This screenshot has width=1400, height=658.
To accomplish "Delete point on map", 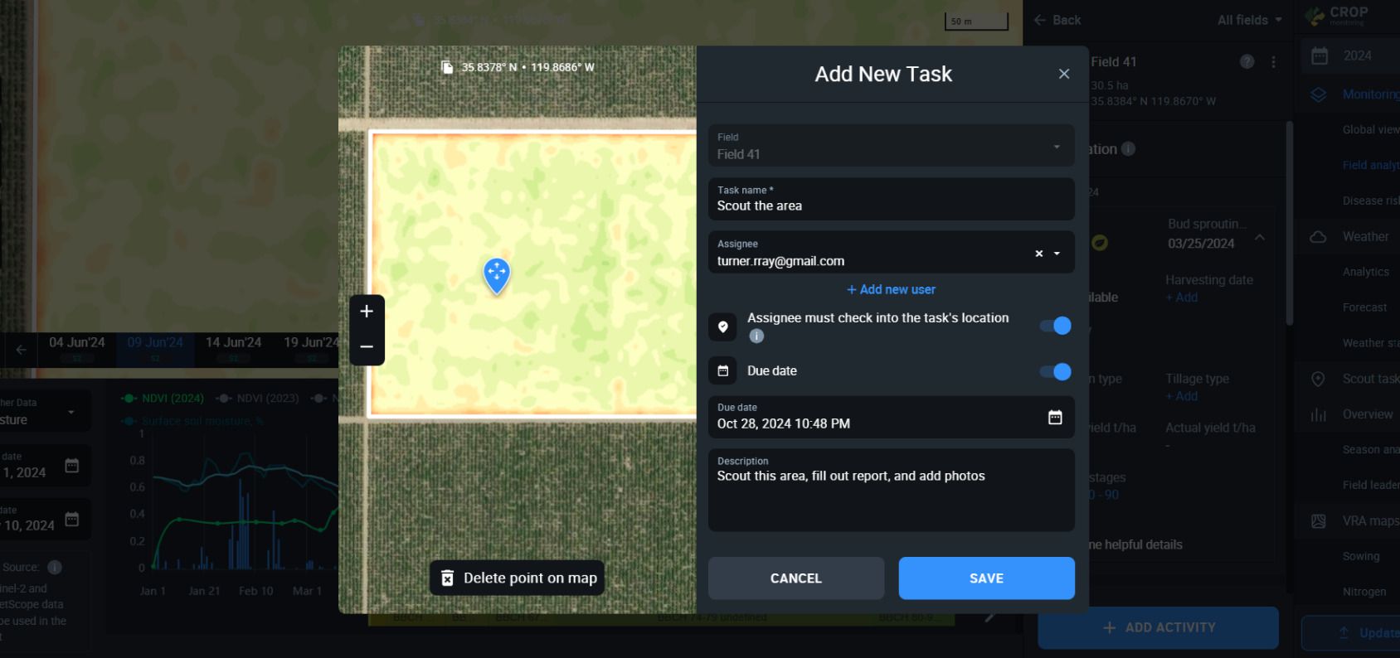I will (517, 578).
